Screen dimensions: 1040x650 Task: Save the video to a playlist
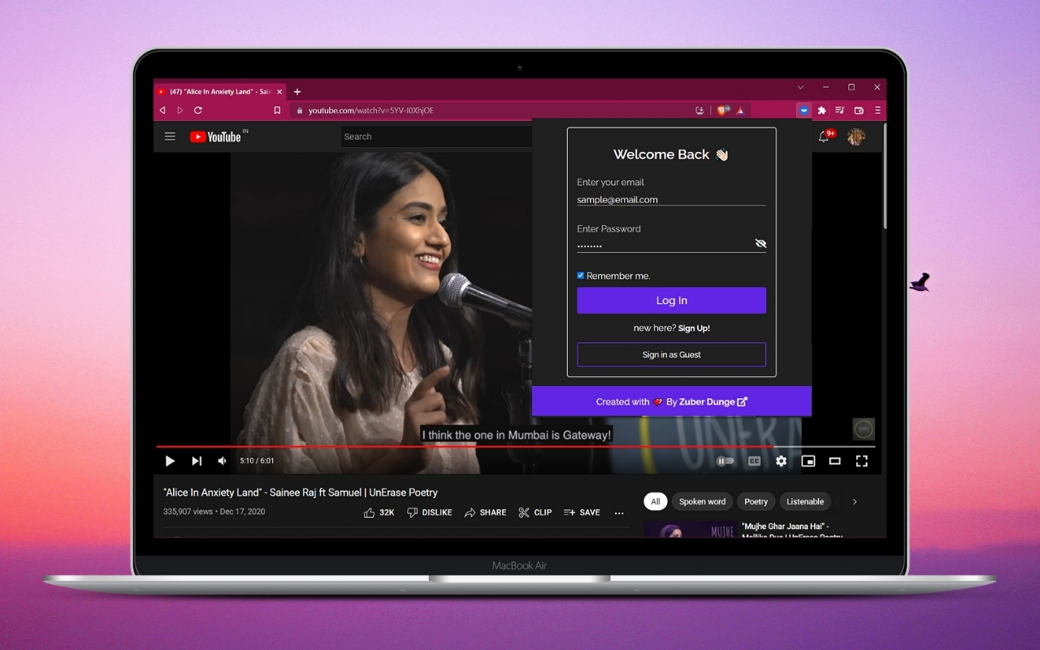582,513
